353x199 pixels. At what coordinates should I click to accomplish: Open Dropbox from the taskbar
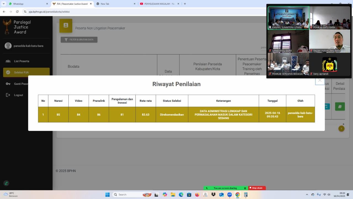[213, 195]
